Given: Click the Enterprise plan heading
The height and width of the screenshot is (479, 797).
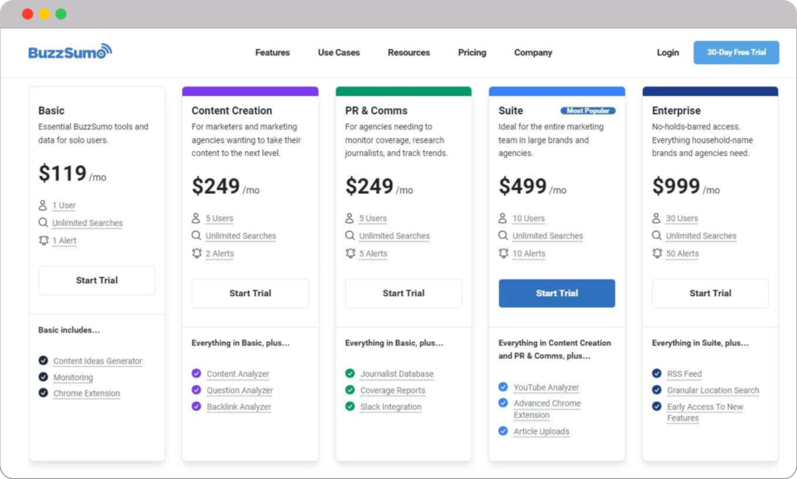Looking at the screenshot, I should pyautogui.click(x=676, y=111).
